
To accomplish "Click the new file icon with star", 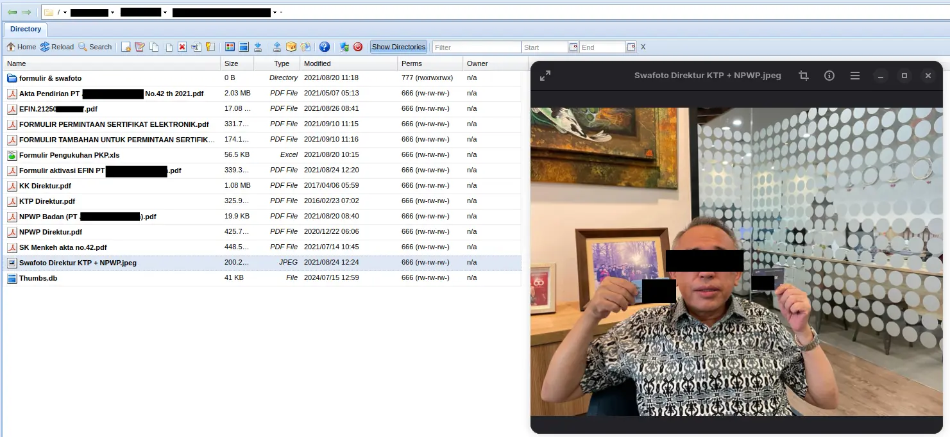I will pos(126,47).
